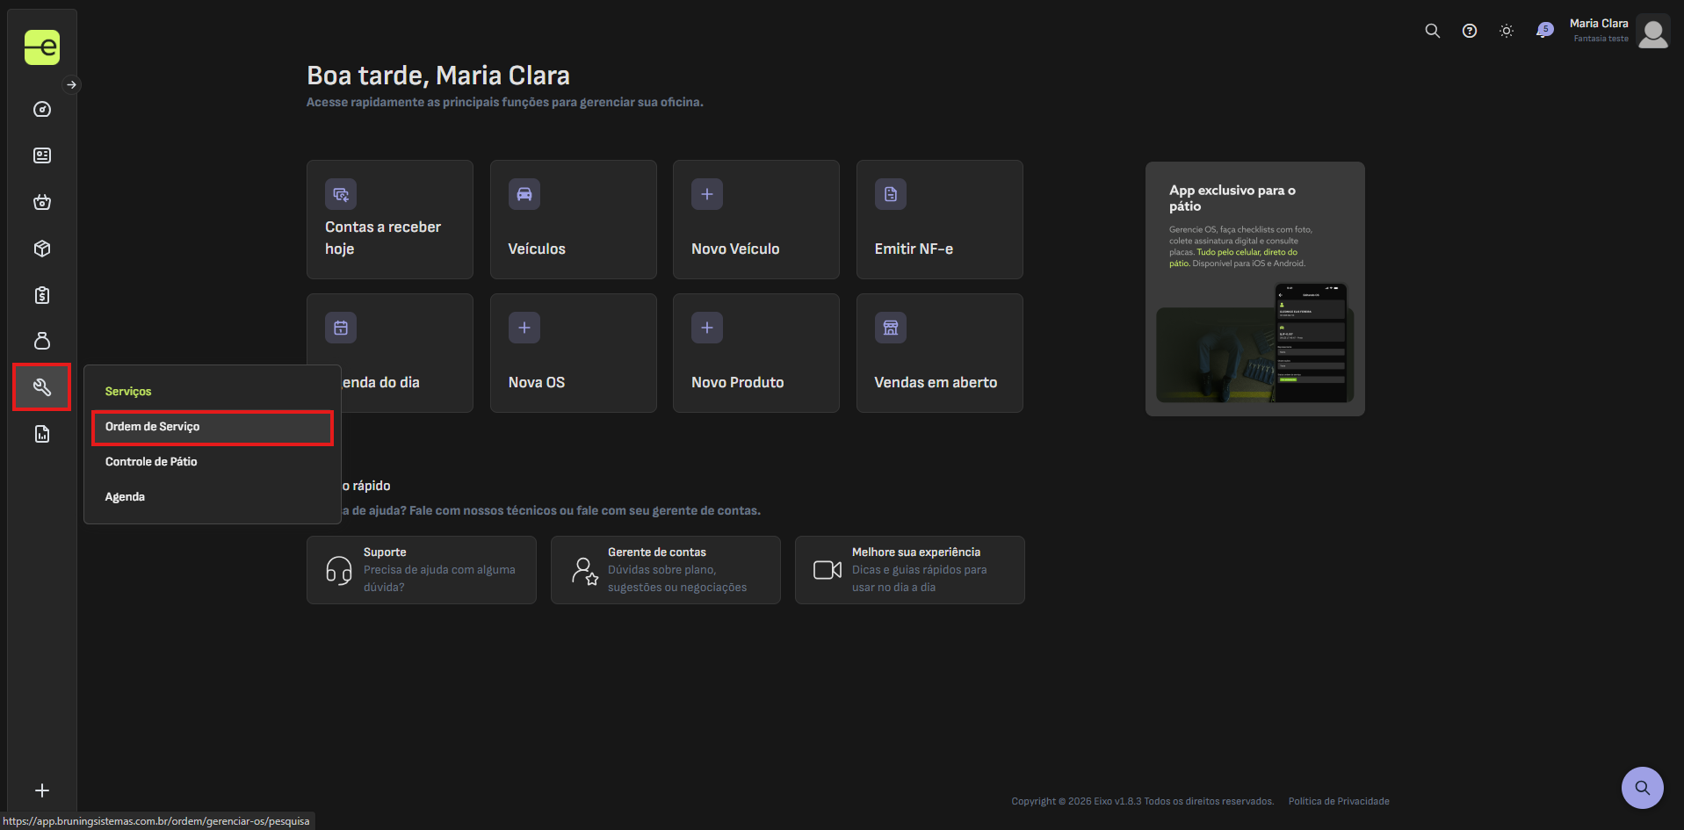Click the car icon on Veículos card

coord(524,194)
